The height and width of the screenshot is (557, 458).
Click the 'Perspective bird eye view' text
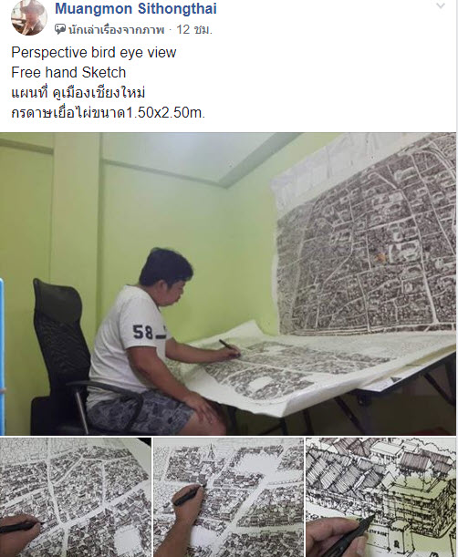pos(94,52)
